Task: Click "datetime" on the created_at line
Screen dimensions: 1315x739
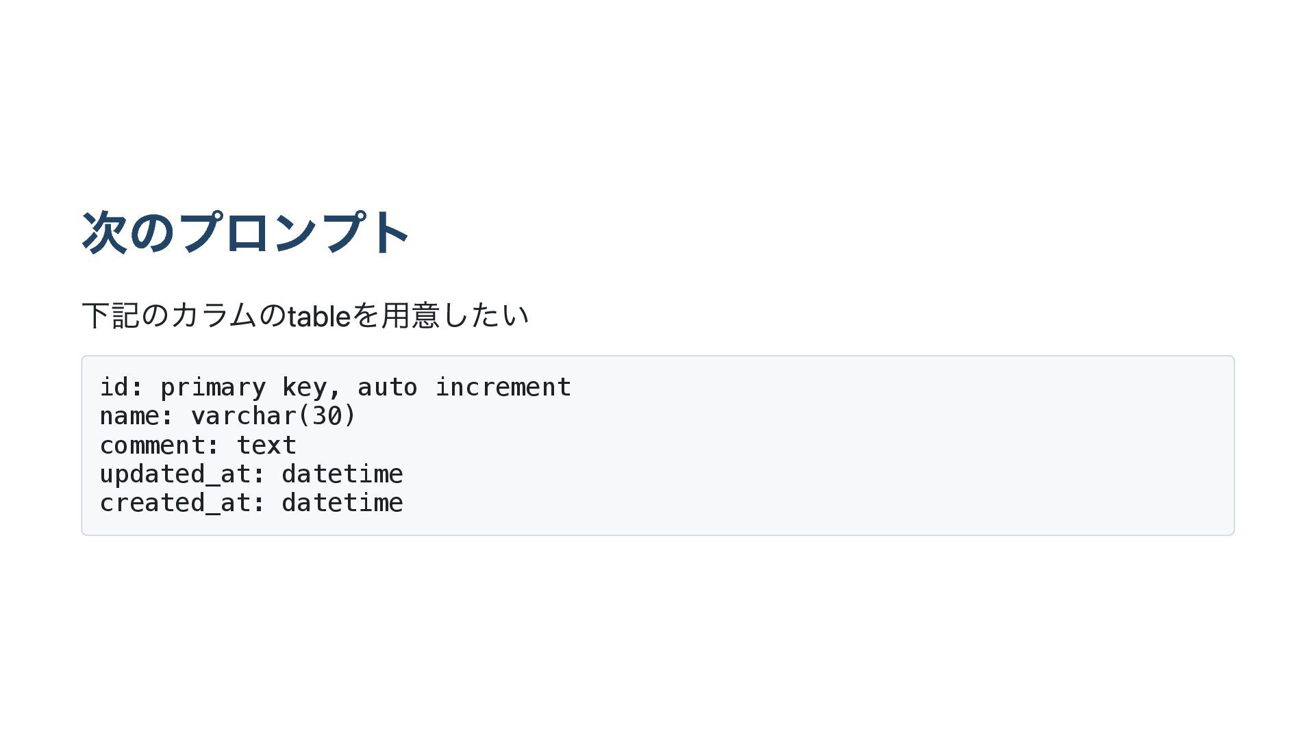Action: coord(342,503)
